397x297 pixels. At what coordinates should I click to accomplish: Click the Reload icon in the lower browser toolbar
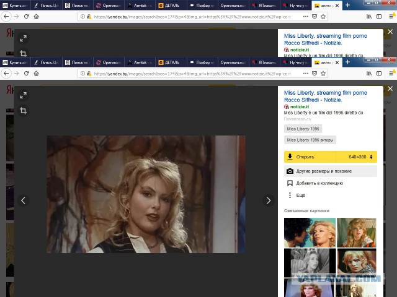[x=26, y=74]
